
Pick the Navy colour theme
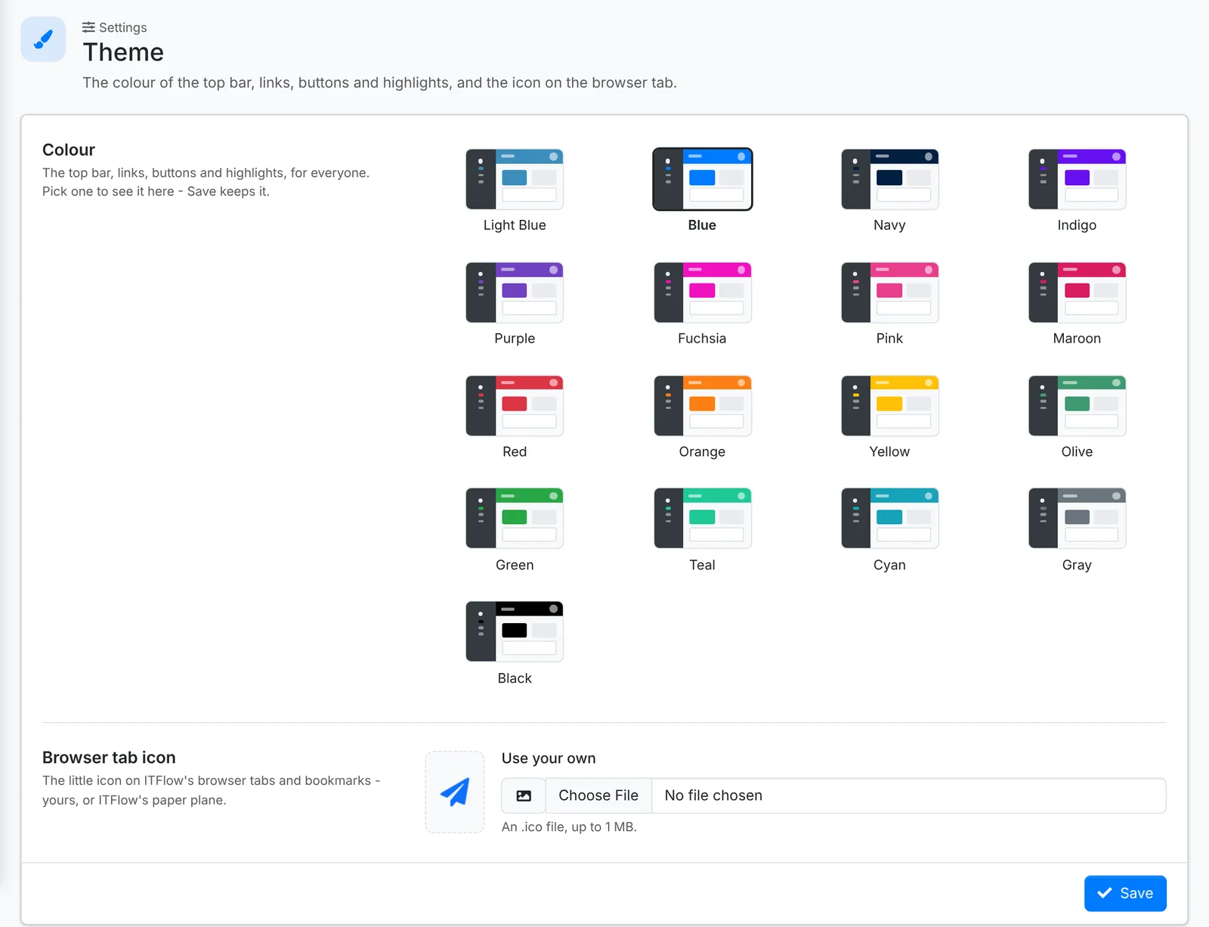[x=889, y=179]
